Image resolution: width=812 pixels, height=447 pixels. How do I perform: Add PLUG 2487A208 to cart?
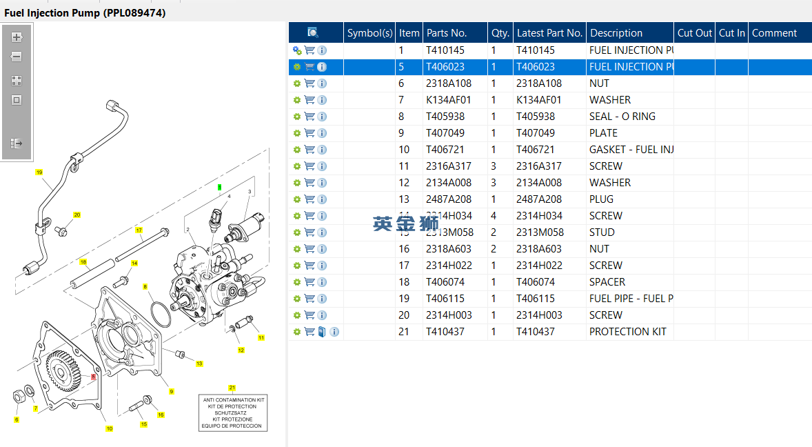309,199
